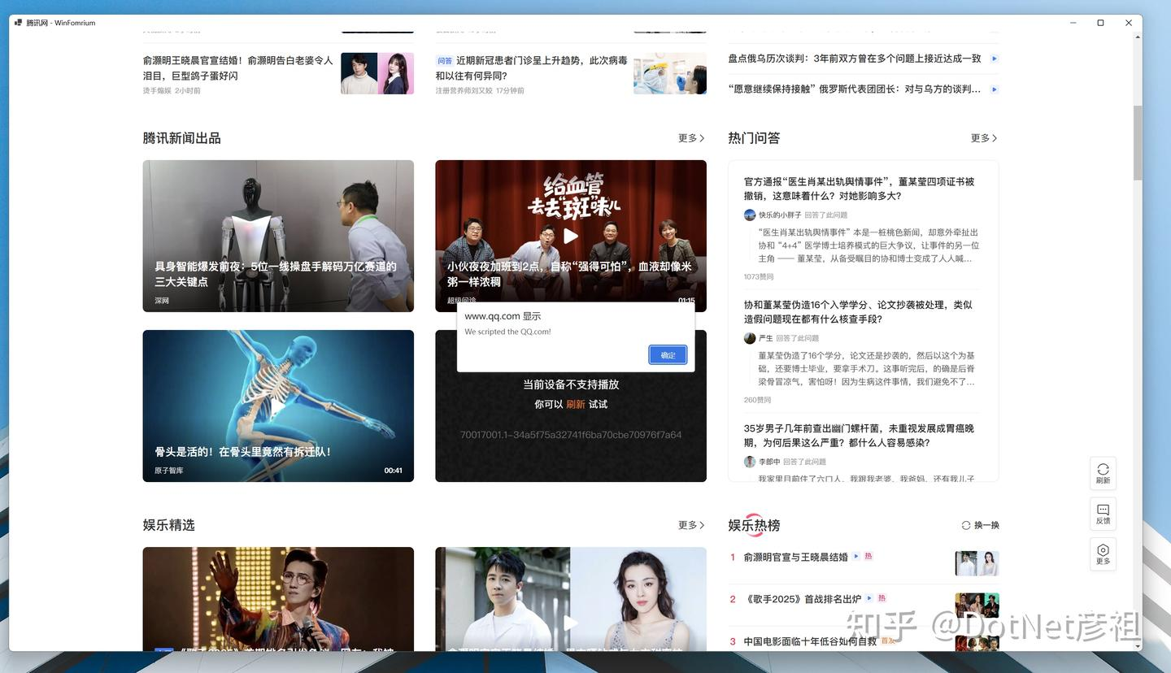Expand 更多 next to 腾讯新闻出品

(691, 138)
